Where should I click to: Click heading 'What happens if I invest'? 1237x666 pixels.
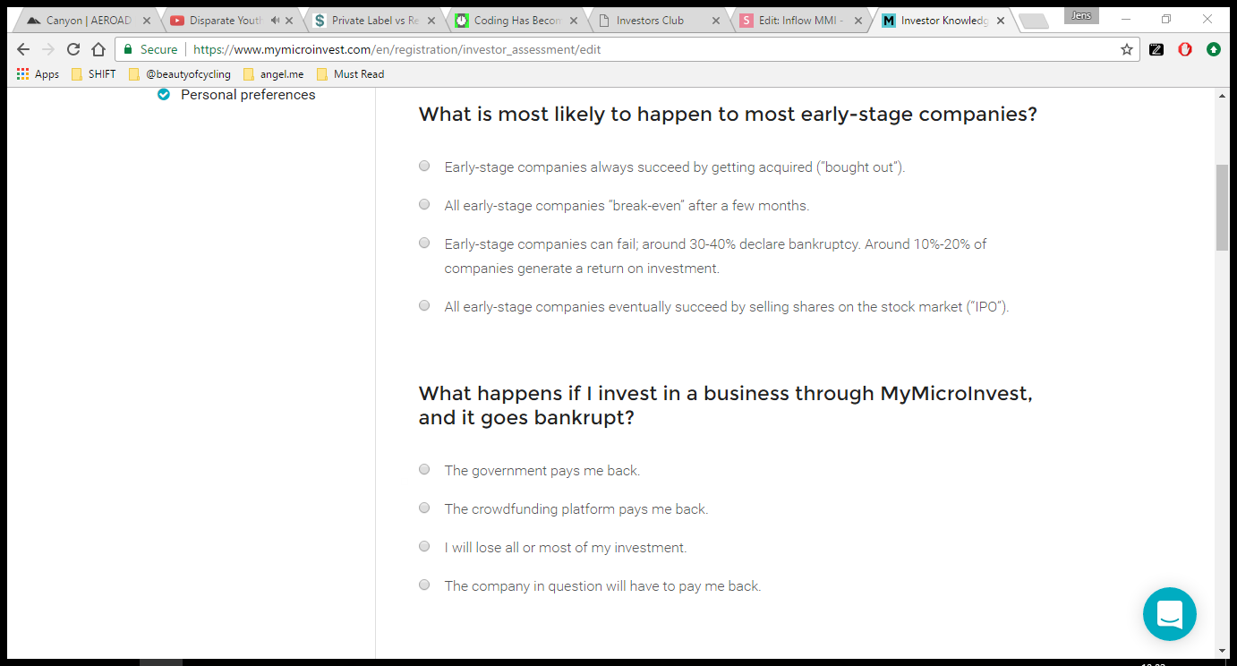[x=726, y=406]
